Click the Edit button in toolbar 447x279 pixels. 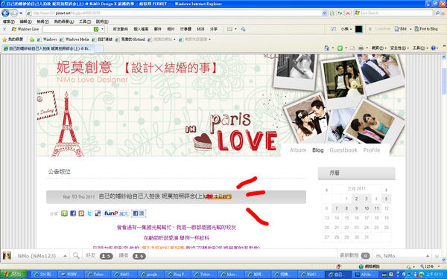coord(401,29)
